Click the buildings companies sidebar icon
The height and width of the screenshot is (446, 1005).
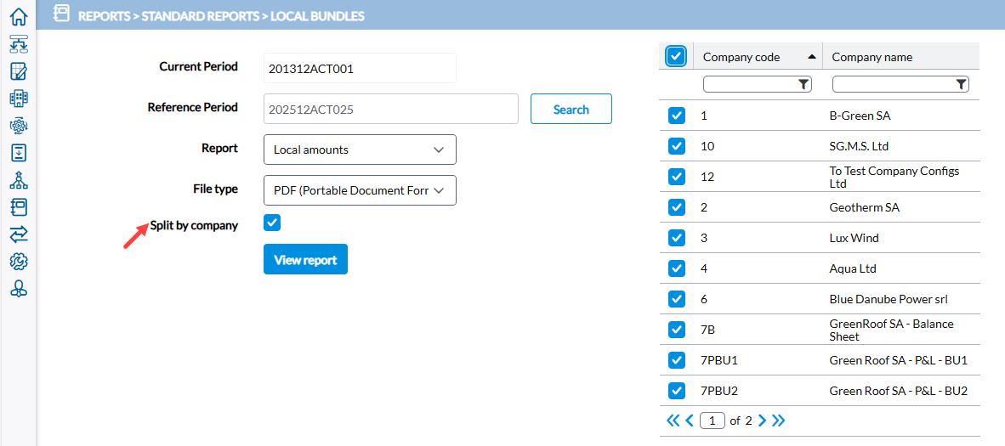19,98
